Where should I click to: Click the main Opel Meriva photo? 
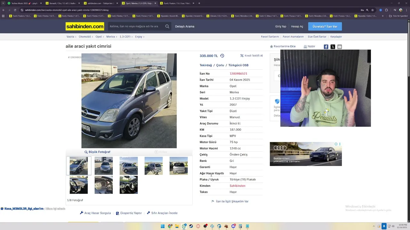pos(129,101)
